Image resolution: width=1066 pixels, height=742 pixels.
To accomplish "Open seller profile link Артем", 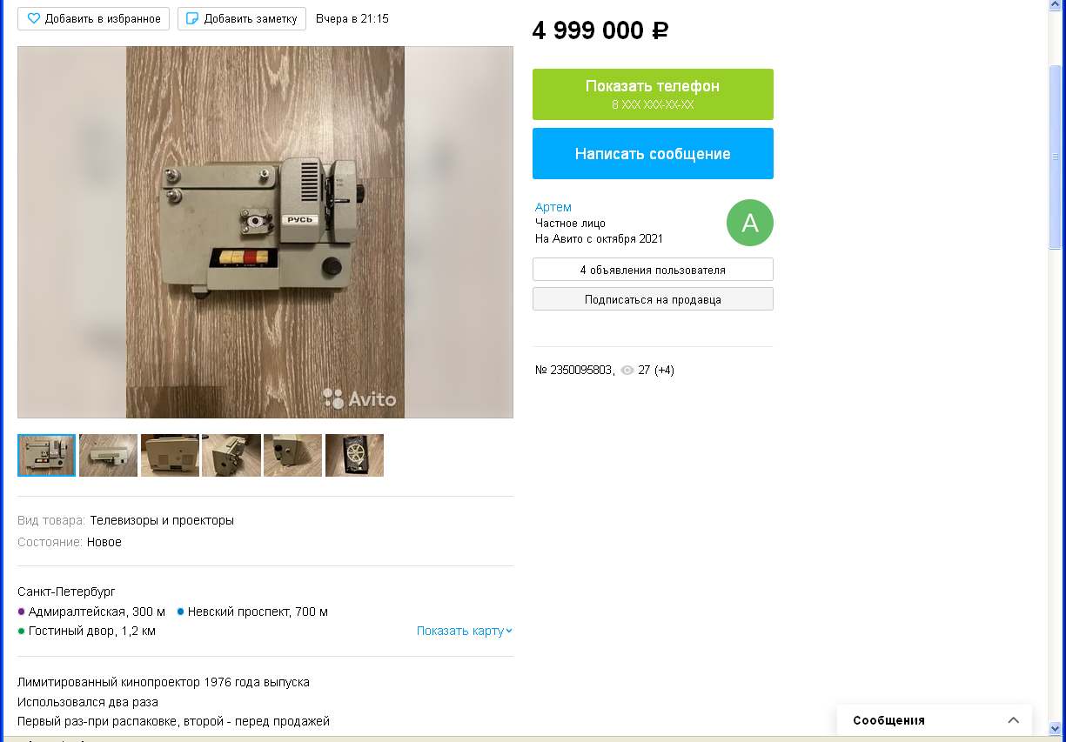I will 553,207.
